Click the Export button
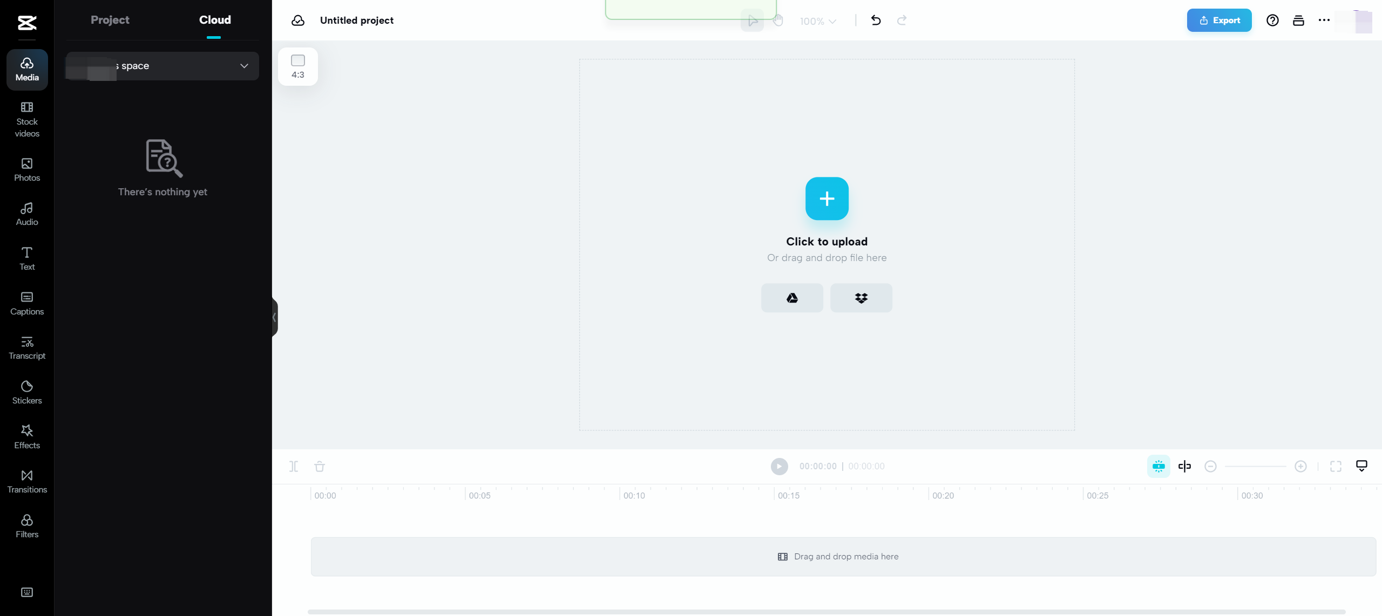 click(x=1219, y=20)
